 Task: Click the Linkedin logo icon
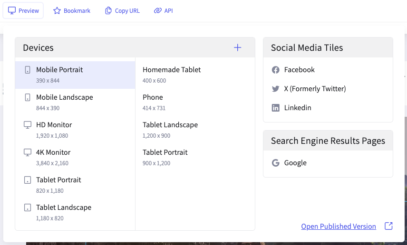pos(275,108)
